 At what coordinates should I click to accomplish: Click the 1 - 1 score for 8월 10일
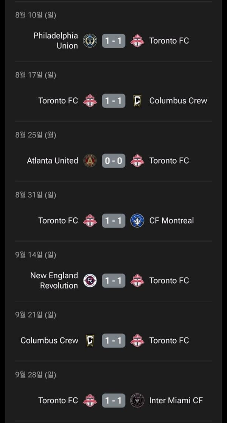coord(113,41)
